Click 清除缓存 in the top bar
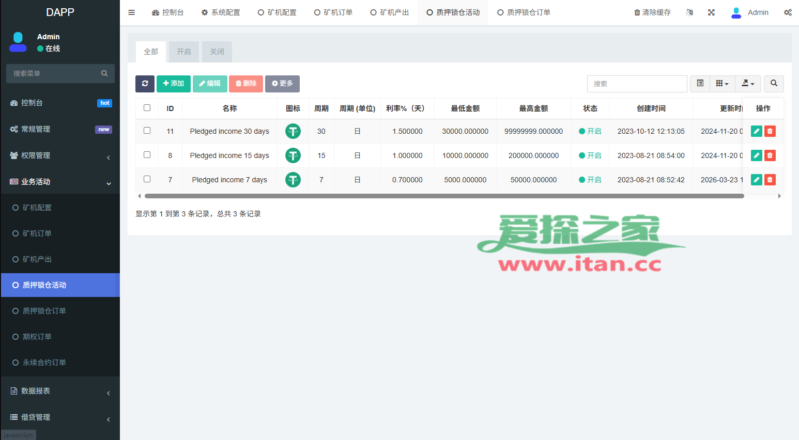The image size is (799, 440). 652,12
